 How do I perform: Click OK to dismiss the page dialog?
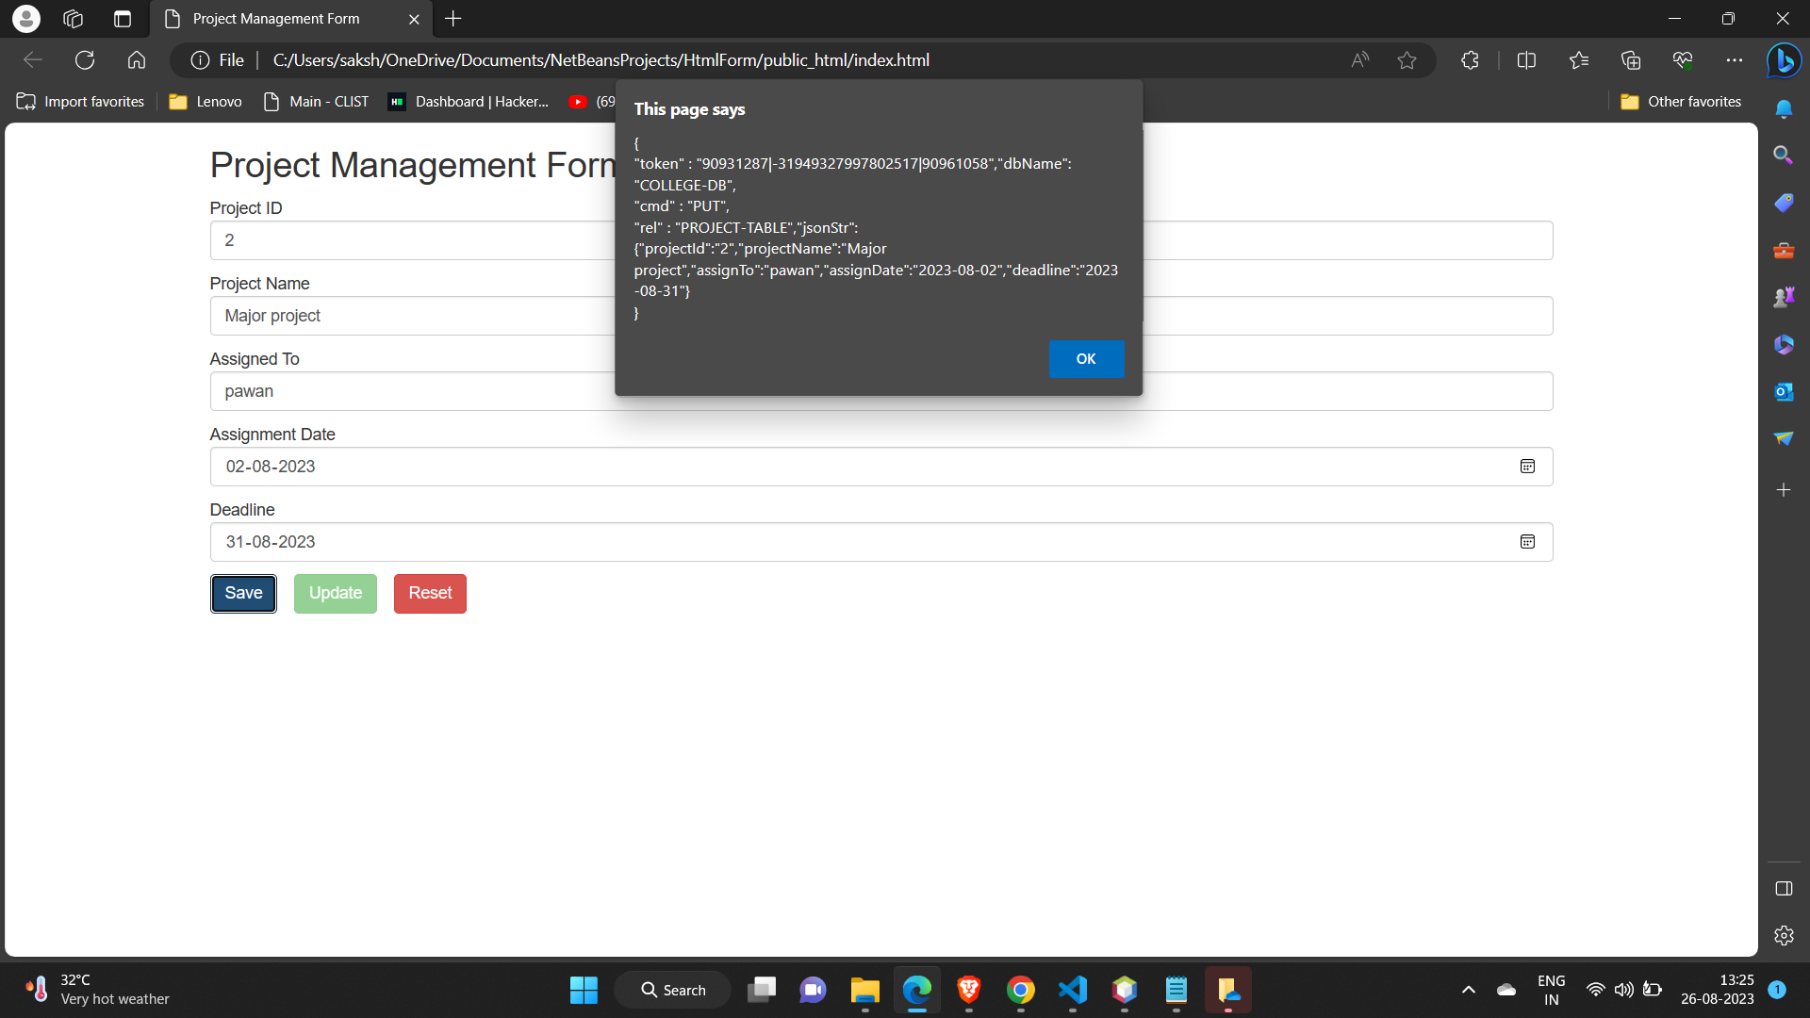click(x=1086, y=359)
